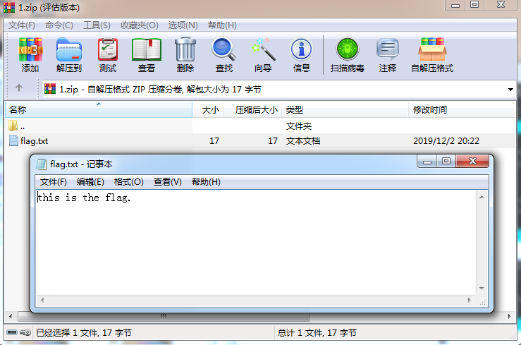Open Notepad 格式(O) menu
The height and width of the screenshot is (345, 521).
(x=128, y=182)
